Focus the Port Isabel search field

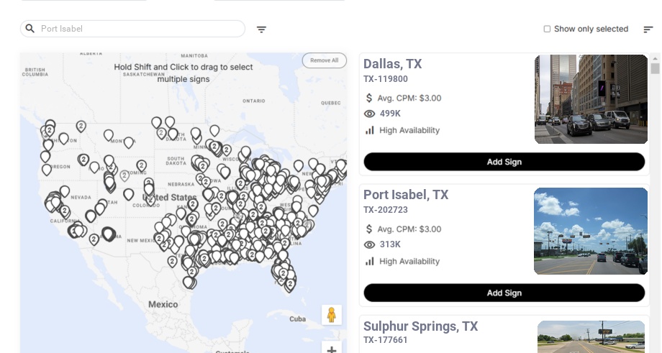[140, 29]
